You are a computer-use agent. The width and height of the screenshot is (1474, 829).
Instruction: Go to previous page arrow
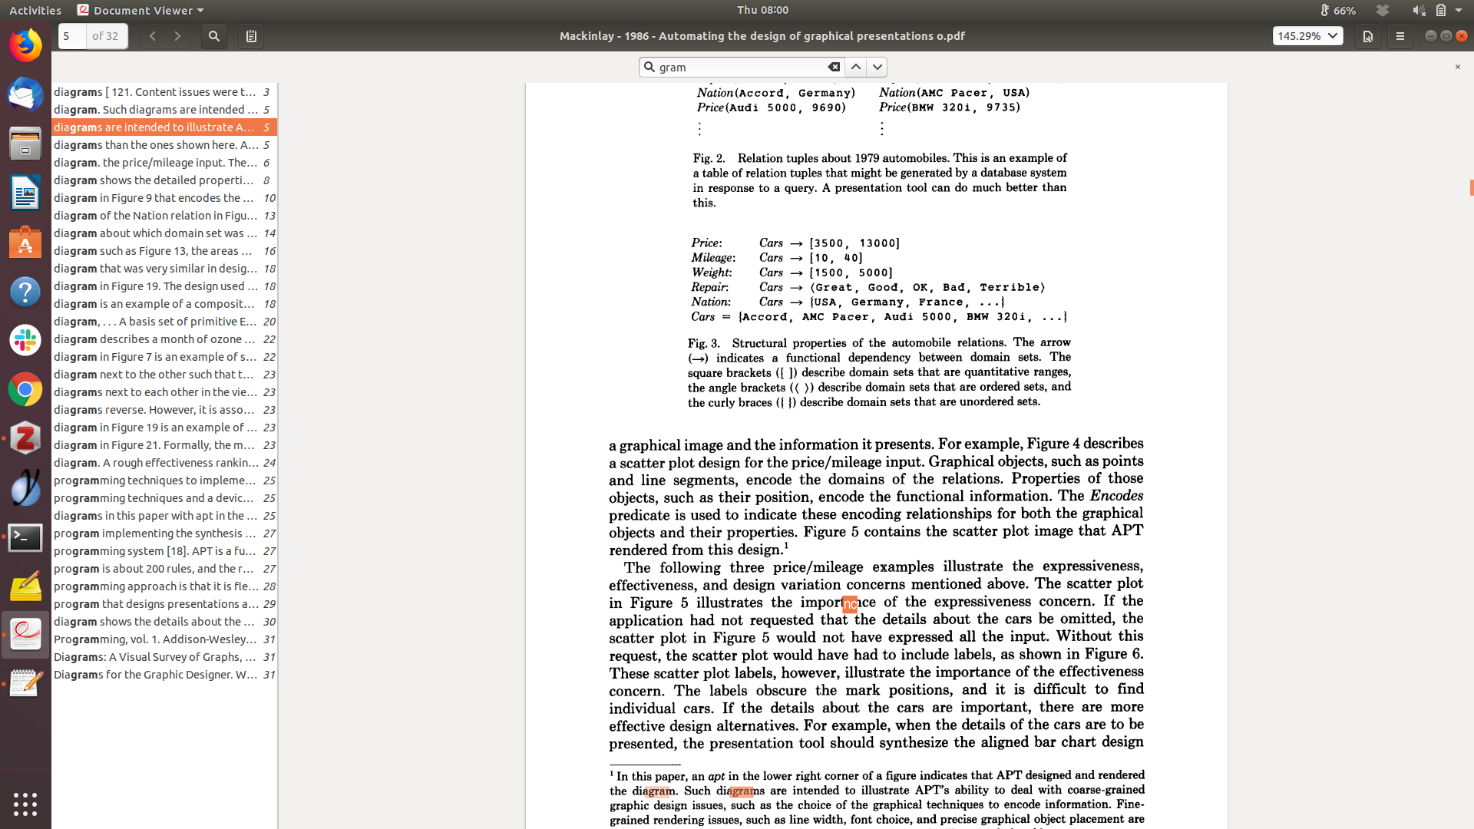pos(153,36)
